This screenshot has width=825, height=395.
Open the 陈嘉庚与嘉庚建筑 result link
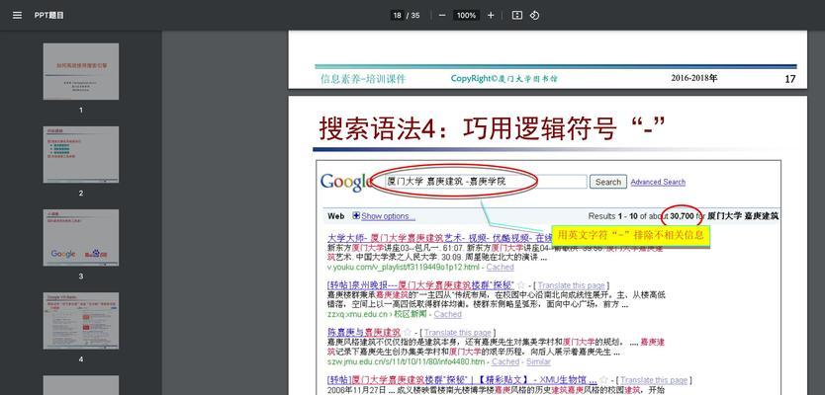tap(364, 333)
